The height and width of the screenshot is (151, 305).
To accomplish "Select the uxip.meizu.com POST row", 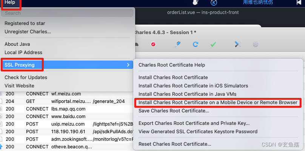I will [66, 124].
